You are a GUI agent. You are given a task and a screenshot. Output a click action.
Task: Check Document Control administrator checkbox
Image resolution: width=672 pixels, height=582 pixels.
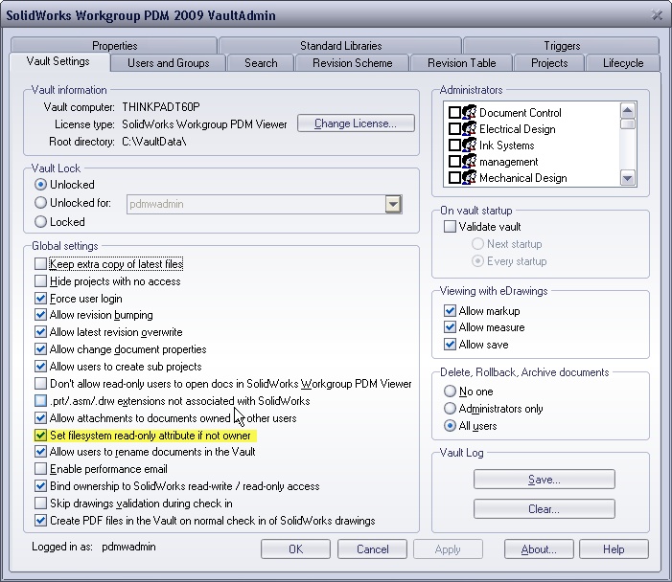(454, 113)
